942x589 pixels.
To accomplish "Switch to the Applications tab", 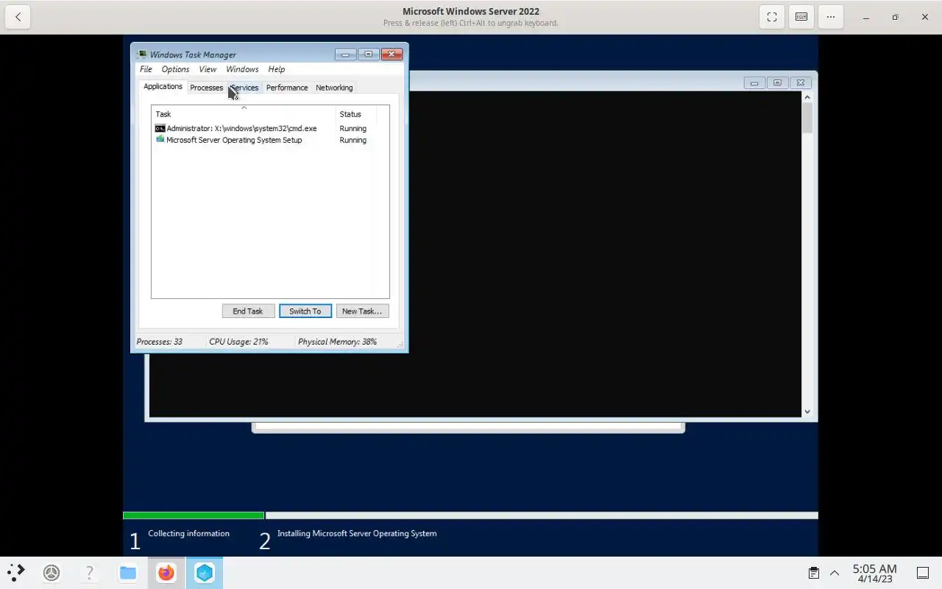I will click(163, 86).
